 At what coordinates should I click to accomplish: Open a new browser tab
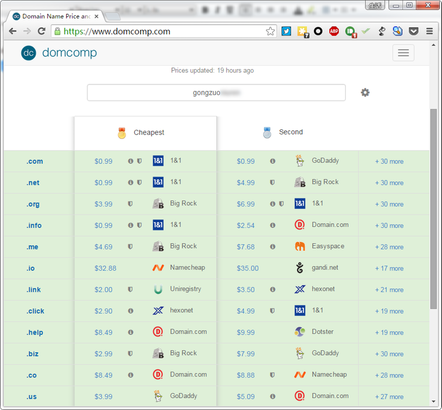point(113,17)
